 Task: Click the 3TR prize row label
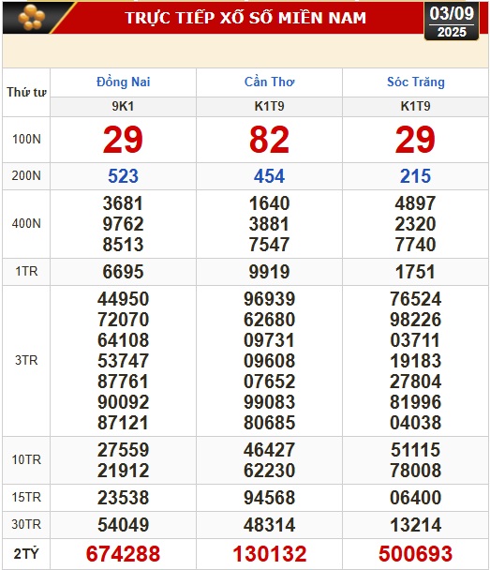[x=26, y=360]
